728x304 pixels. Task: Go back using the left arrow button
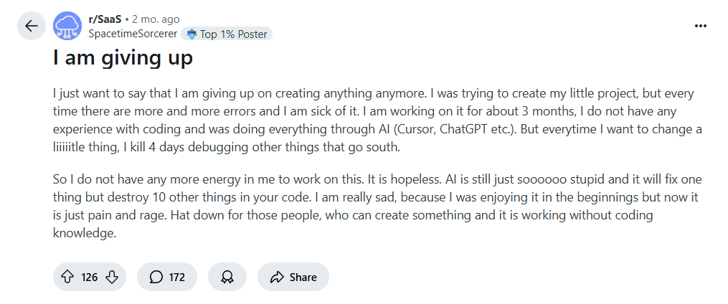click(32, 26)
